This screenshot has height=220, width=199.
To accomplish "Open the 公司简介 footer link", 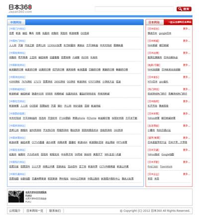I will point(14,211).
